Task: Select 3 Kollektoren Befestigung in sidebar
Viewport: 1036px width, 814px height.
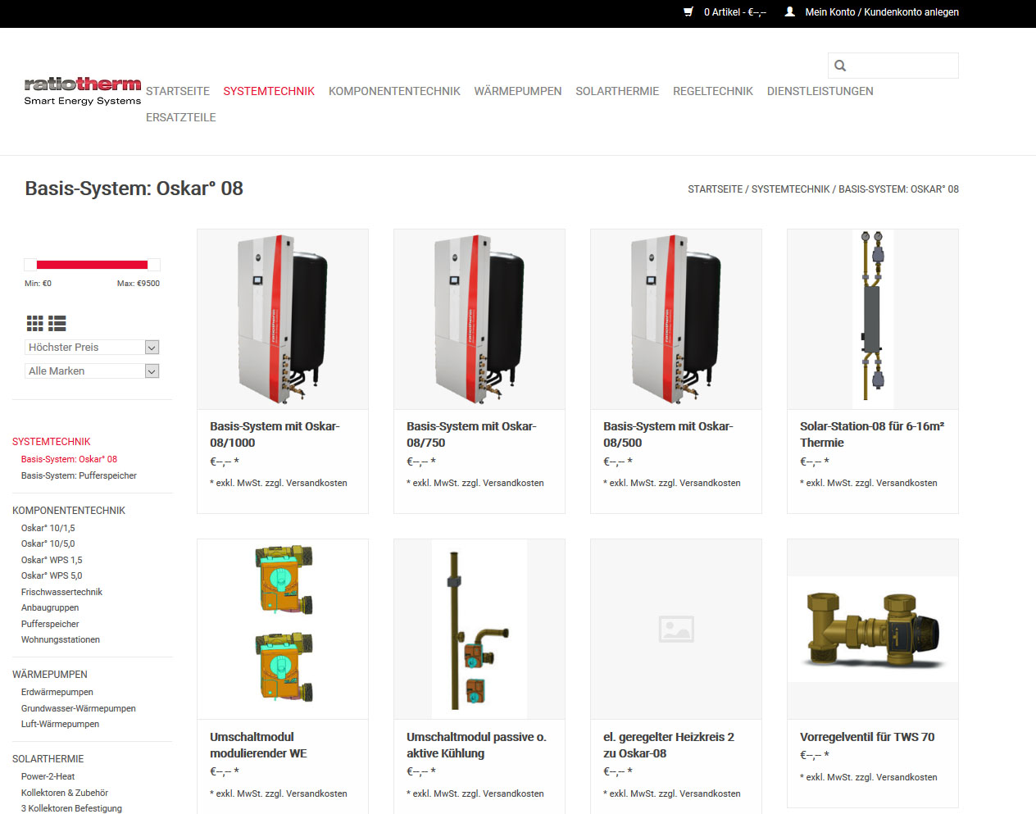Action: (71, 808)
